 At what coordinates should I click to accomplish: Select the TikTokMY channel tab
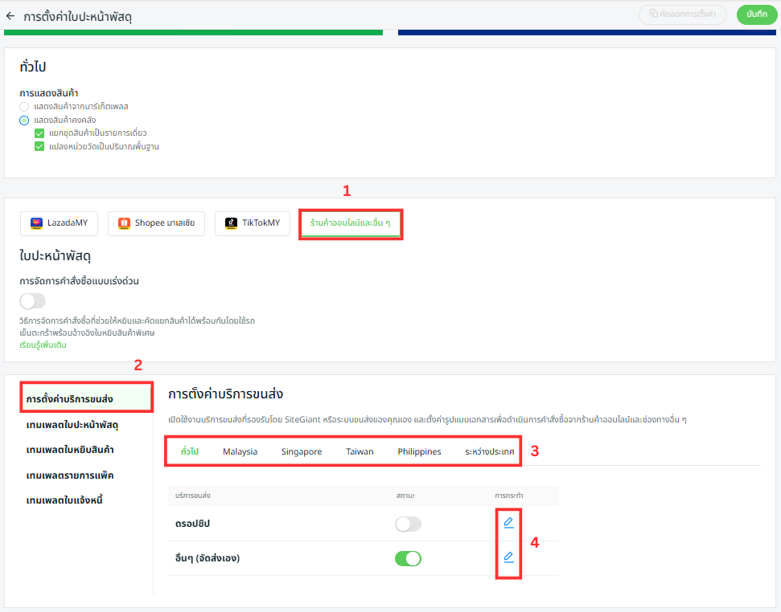[x=253, y=223]
